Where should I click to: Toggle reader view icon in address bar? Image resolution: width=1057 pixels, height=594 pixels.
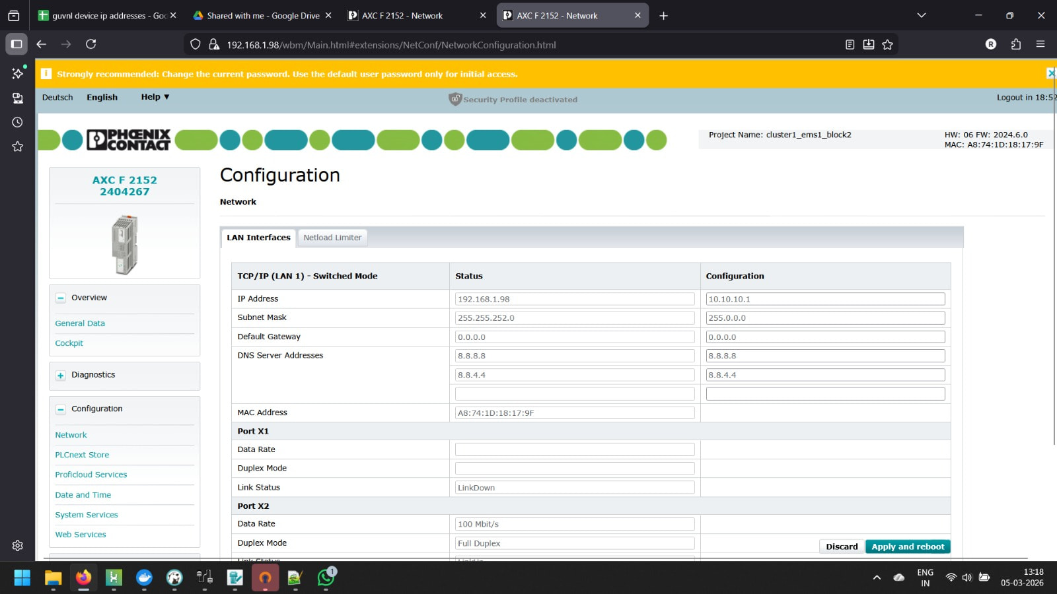pos(850,44)
